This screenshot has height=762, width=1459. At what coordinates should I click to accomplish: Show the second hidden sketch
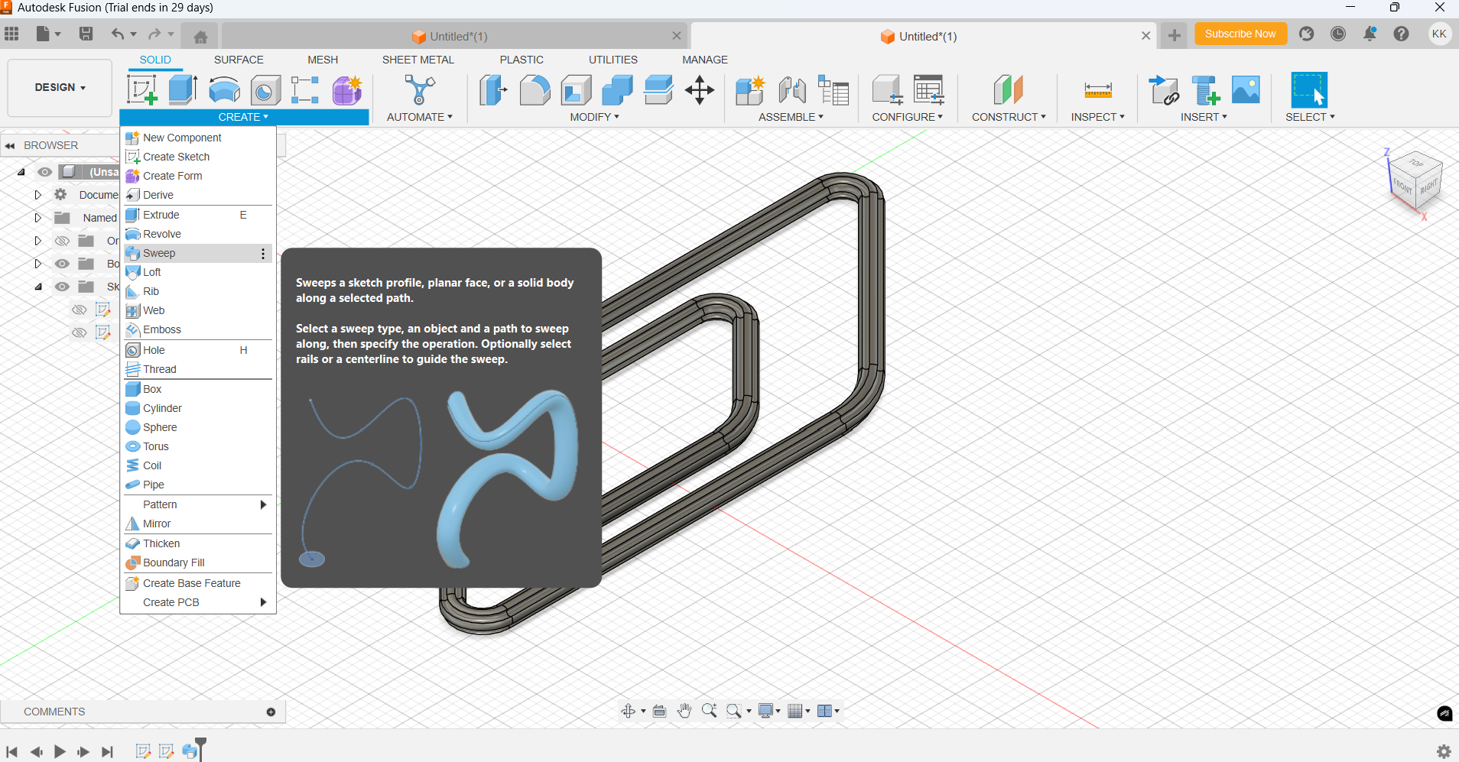[79, 332]
